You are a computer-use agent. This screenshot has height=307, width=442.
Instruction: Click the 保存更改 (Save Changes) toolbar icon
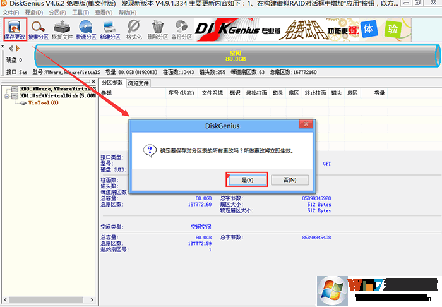click(14, 28)
